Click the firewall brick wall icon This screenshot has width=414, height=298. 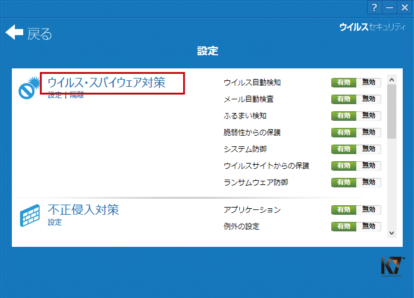pyautogui.click(x=30, y=215)
